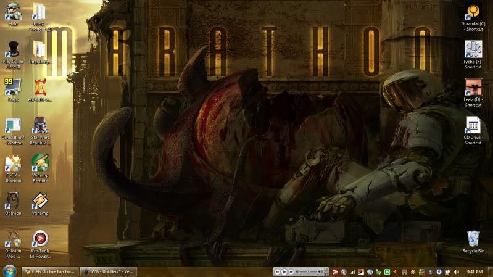Click the Winamp lightning bolt tray icon
This screenshot has height=277, width=493.
coord(413,271)
